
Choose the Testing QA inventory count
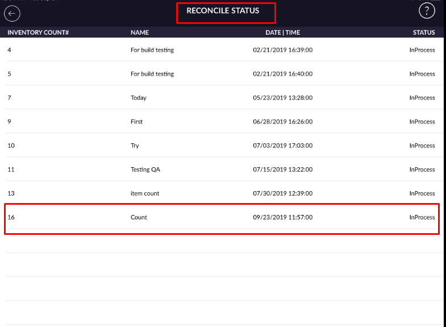(x=145, y=169)
